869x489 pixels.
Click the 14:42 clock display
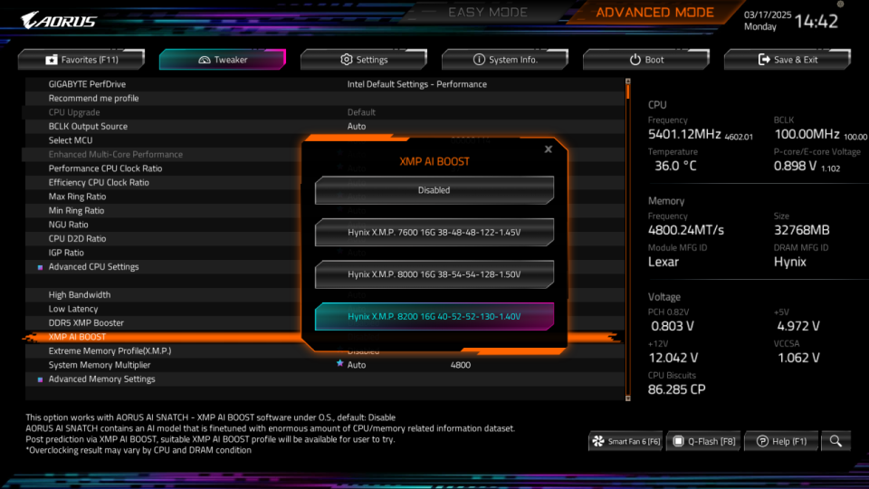pos(816,21)
